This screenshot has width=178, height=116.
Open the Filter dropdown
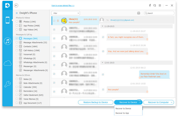[66, 13]
